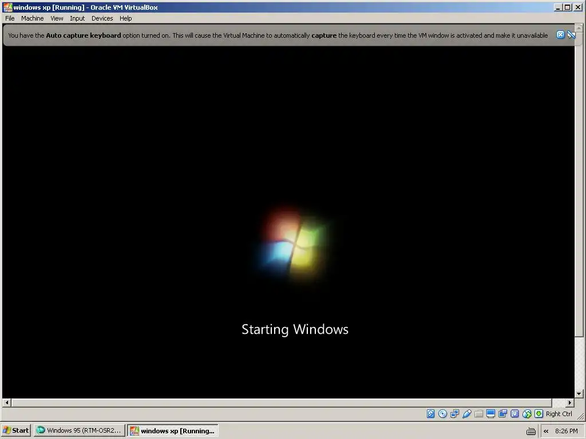Click the horizontal scrollbar right arrow

coord(569,403)
